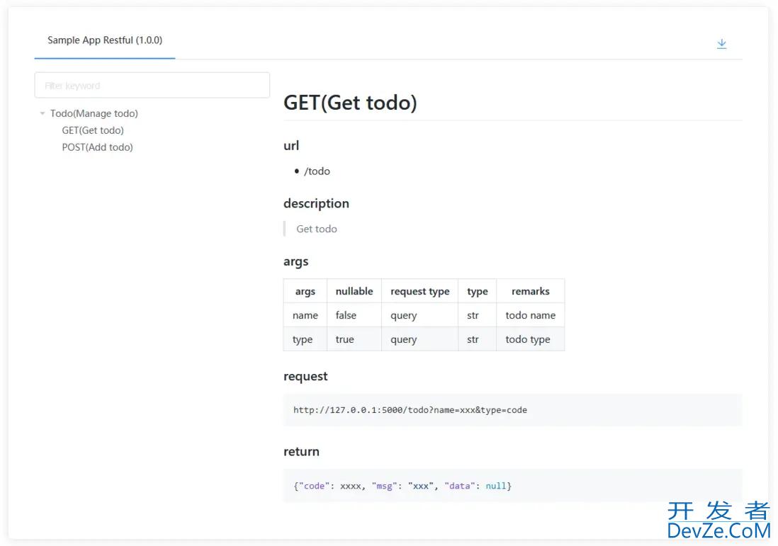Viewport: 778px width, 546px height.
Task: Click the GET(Get todo) page heading
Action: point(350,103)
